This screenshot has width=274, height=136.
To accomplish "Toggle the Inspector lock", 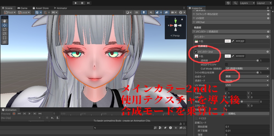I will point(268,8).
